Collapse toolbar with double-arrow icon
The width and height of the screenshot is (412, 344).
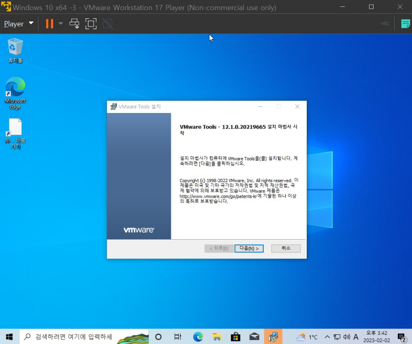pyautogui.click(x=385, y=24)
